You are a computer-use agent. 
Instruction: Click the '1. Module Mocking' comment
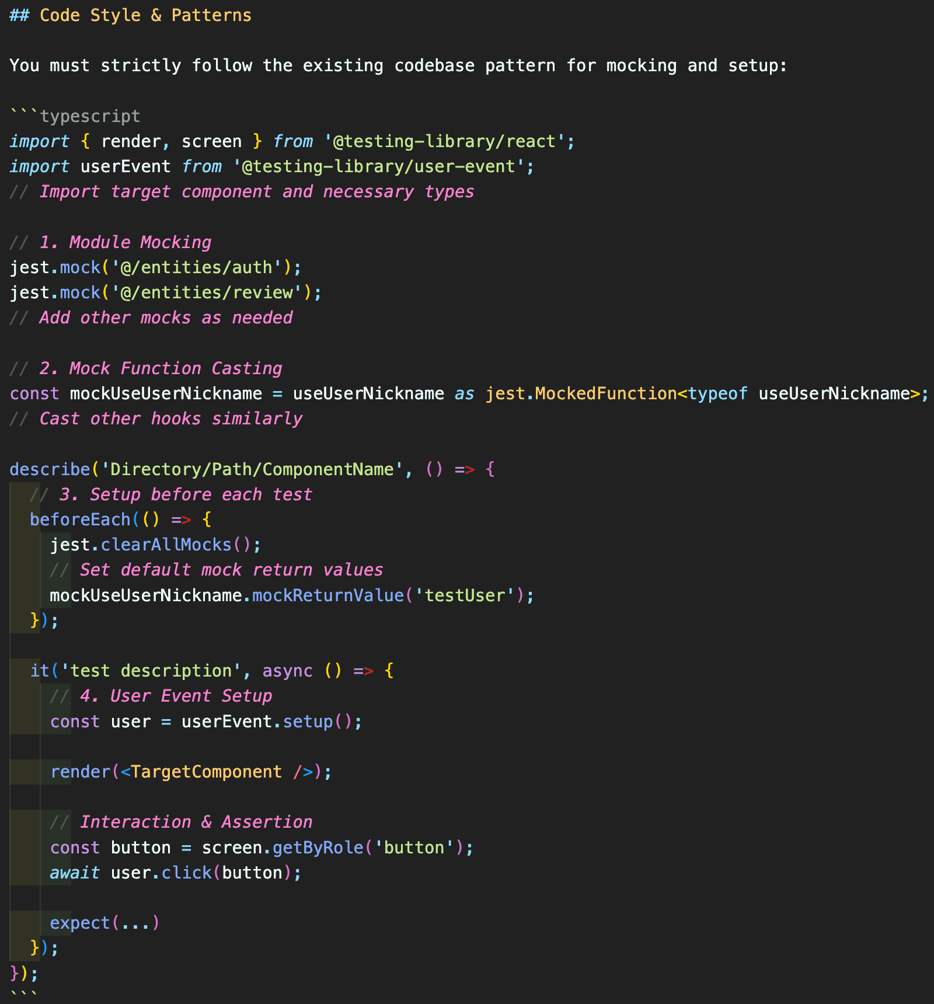(125, 242)
